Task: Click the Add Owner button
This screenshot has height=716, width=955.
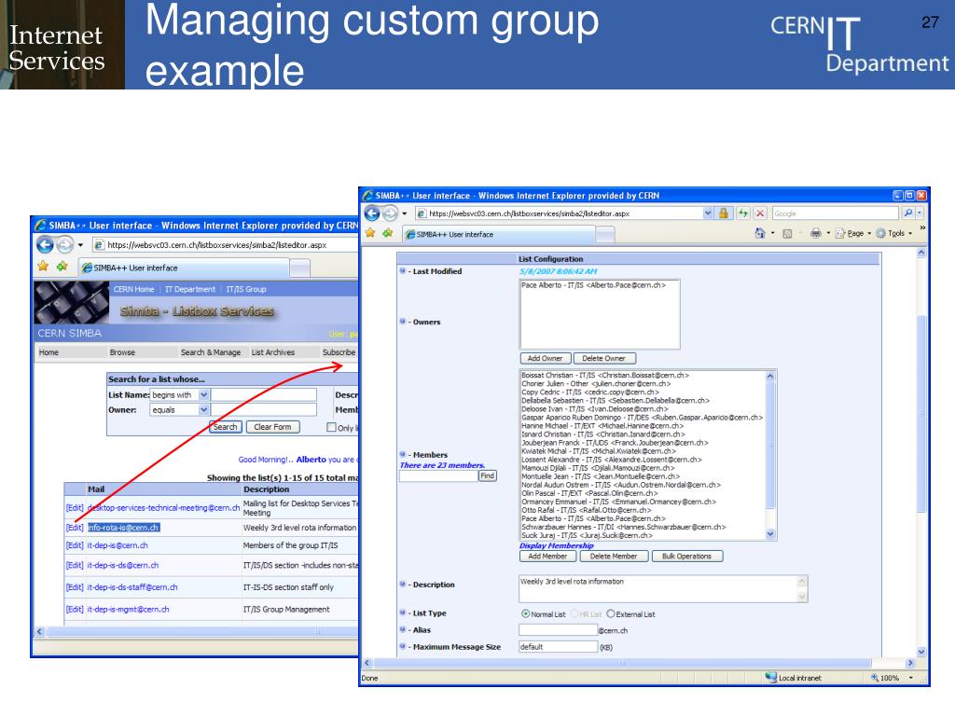Action: pyautogui.click(x=545, y=358)
